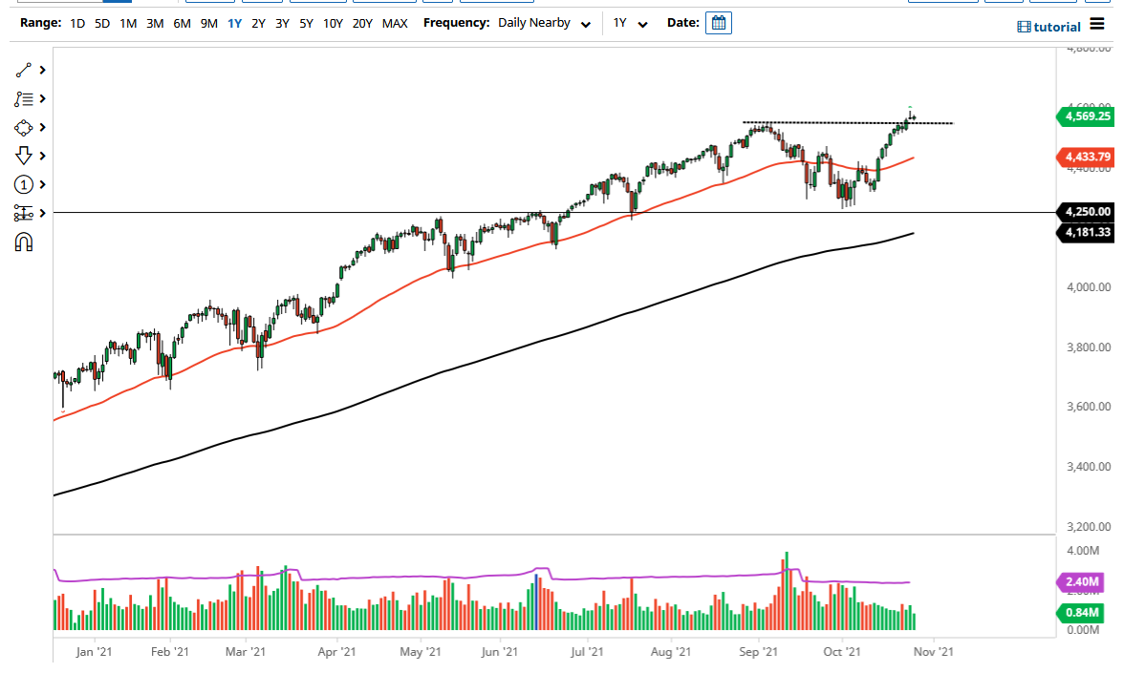Switch range to MAX
The image size is (1124, 673).
395,23
